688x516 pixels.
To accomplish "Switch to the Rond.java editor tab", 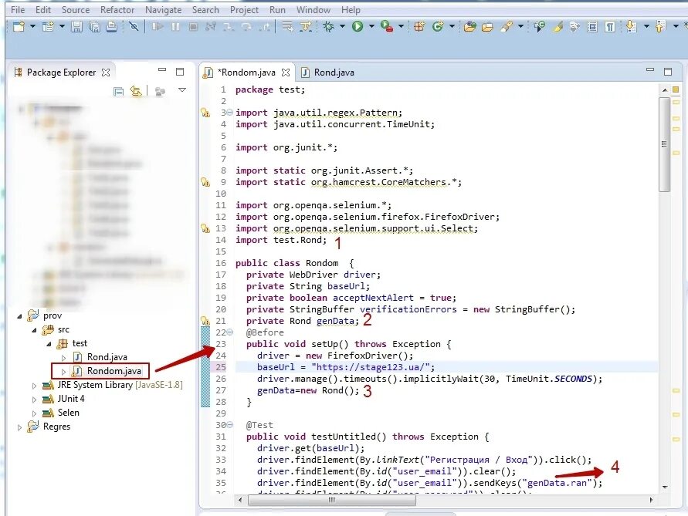I will (x=327, y=73).
